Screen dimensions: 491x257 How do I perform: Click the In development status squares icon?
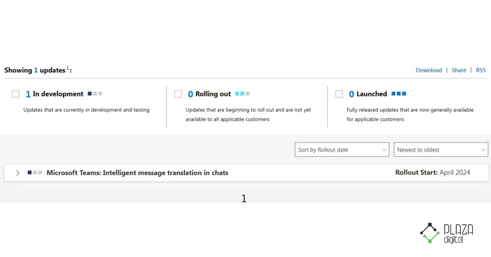click(x=95, y=94)
